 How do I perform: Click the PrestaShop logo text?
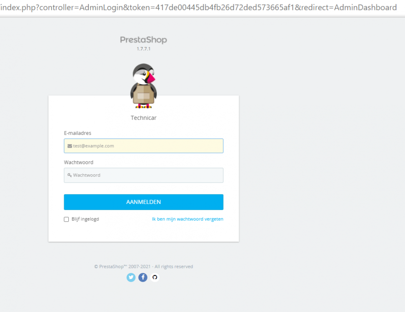pos(144,40)
